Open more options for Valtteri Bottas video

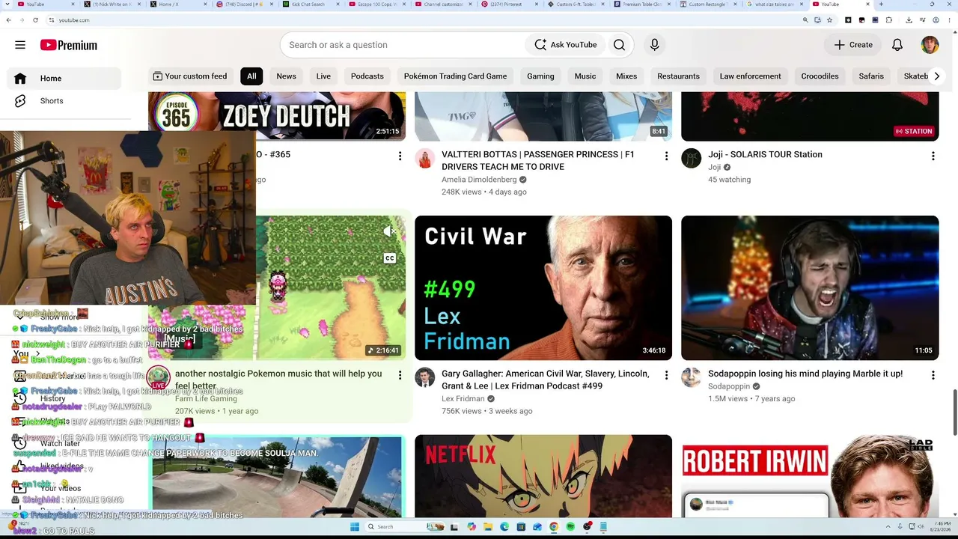pos(666,156)
